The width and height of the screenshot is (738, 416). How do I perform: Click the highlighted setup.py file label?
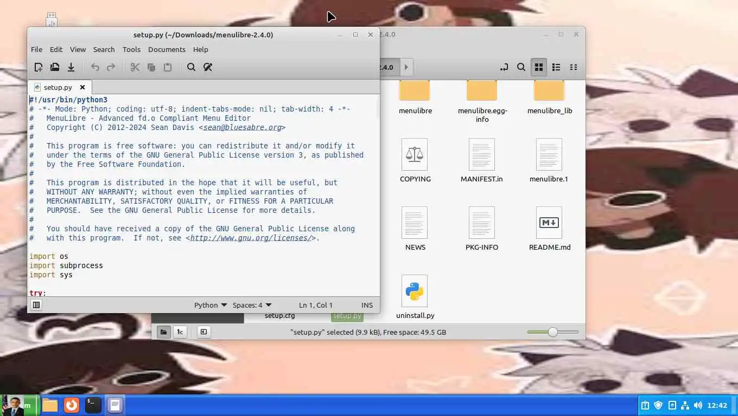(x=347, y=316)
